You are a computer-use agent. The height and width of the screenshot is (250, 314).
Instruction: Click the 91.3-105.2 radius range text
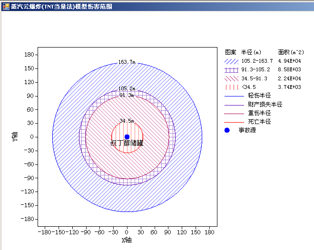click(255, 69)
